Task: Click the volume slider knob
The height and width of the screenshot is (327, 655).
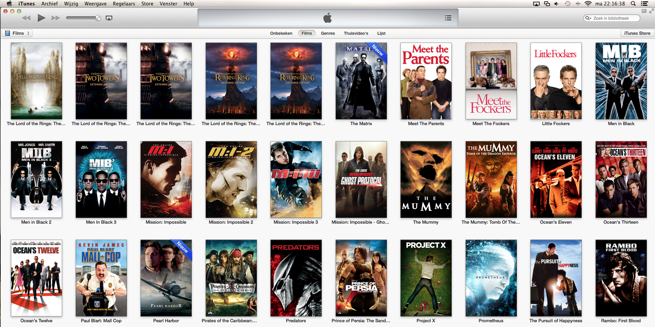Action: 98,18
